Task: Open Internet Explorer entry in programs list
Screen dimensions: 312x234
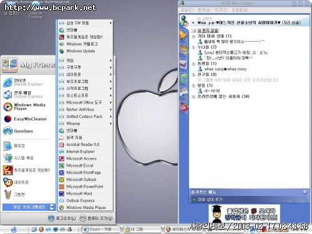Action: pyautogui.click(x=85, y=152)
